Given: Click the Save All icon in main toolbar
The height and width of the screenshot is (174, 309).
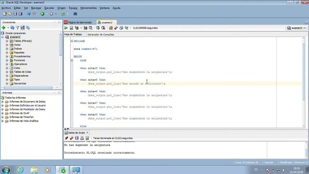Looking at the screenshot, I should coord(20,14).
